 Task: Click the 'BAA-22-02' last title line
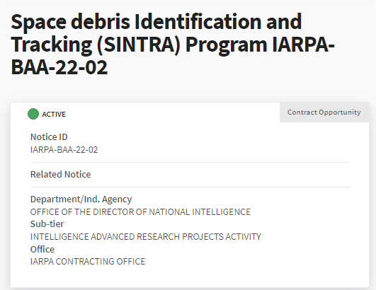(x=59, y=67)
